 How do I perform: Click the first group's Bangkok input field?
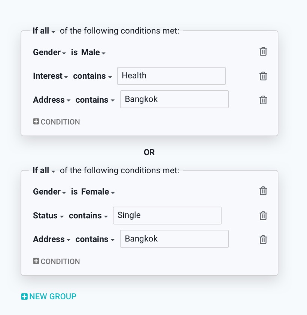coord(174,99)
